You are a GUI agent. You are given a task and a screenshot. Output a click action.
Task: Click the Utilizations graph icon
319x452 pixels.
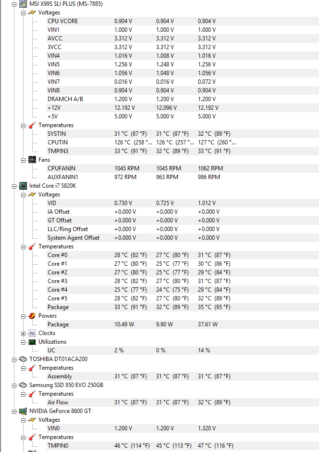coord(32,342)
